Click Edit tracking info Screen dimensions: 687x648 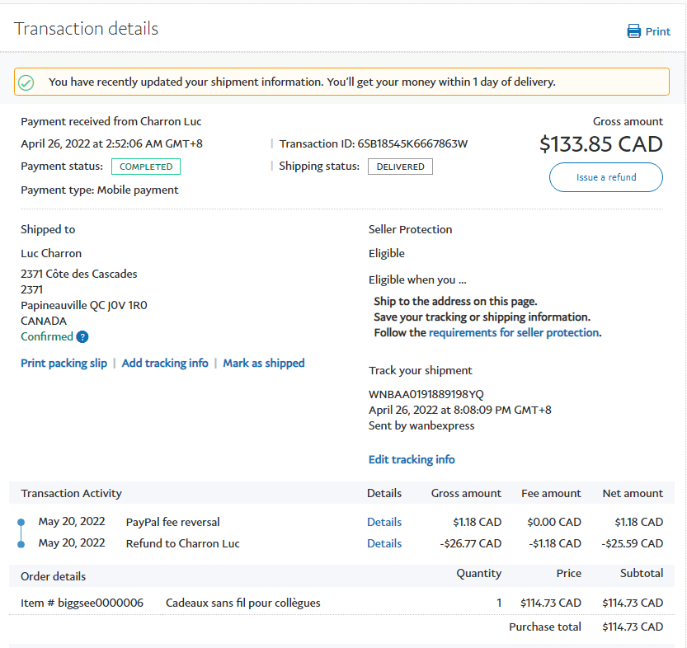[x=412, y=459]
